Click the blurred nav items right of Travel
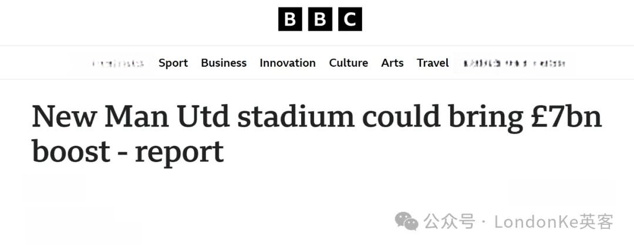The height and width of the screenshot is (247, 634). pos(514,63)
